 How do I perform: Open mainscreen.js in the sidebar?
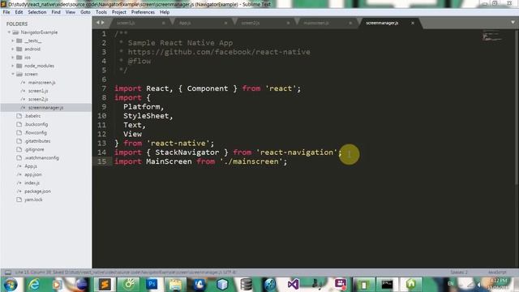pos(41,83)
